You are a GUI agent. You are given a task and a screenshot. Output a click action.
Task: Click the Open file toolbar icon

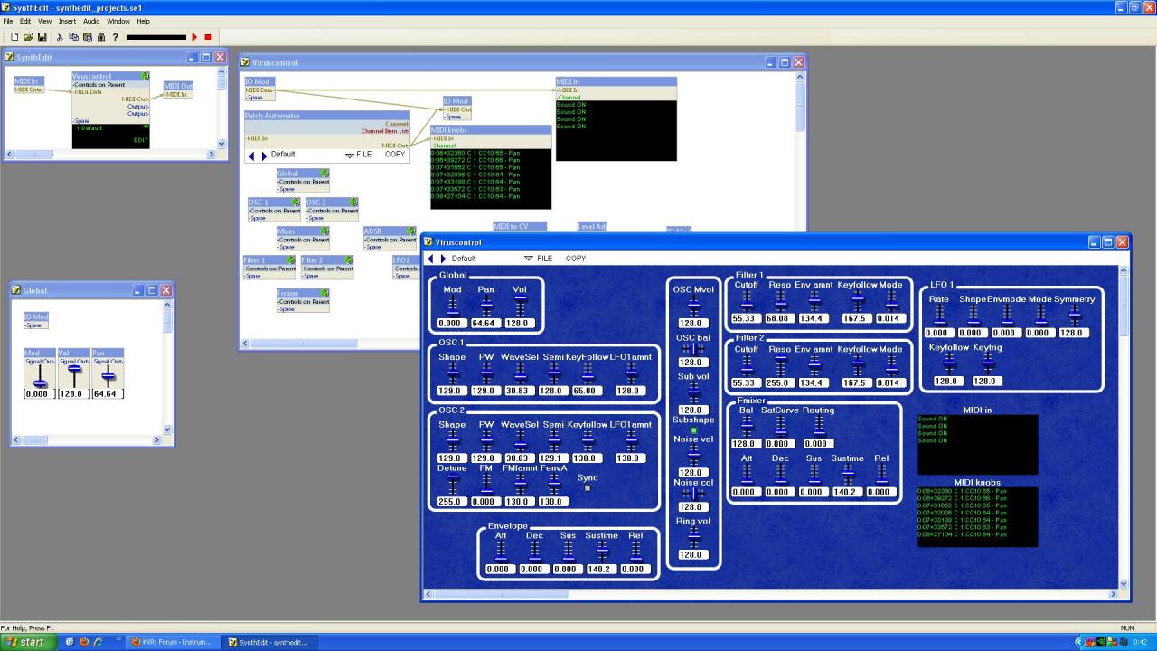pyautogui.click(x=28, y=37)
